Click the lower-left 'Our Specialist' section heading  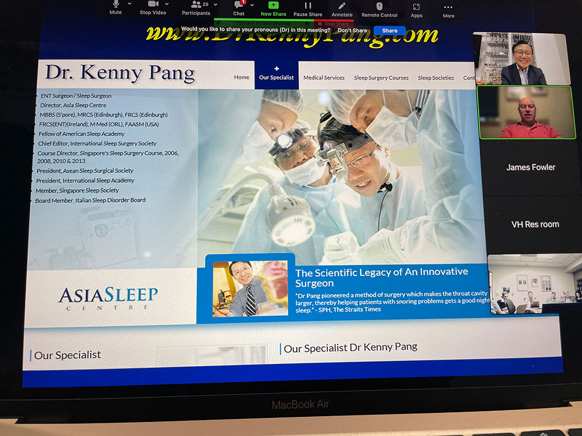pyautogui.click(x=67, y=355)
